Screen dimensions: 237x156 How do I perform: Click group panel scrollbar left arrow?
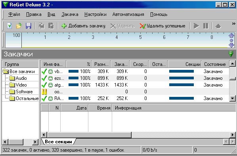coord(5,142)
